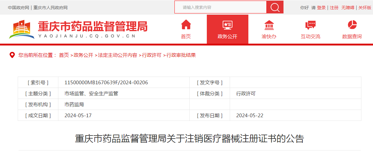Click the [ 主题分类 ] label cell
This screenshot has width=373, height=152.
pos(38,93)
